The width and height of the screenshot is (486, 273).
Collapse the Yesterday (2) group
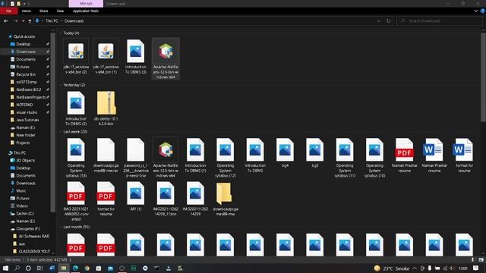61,85
